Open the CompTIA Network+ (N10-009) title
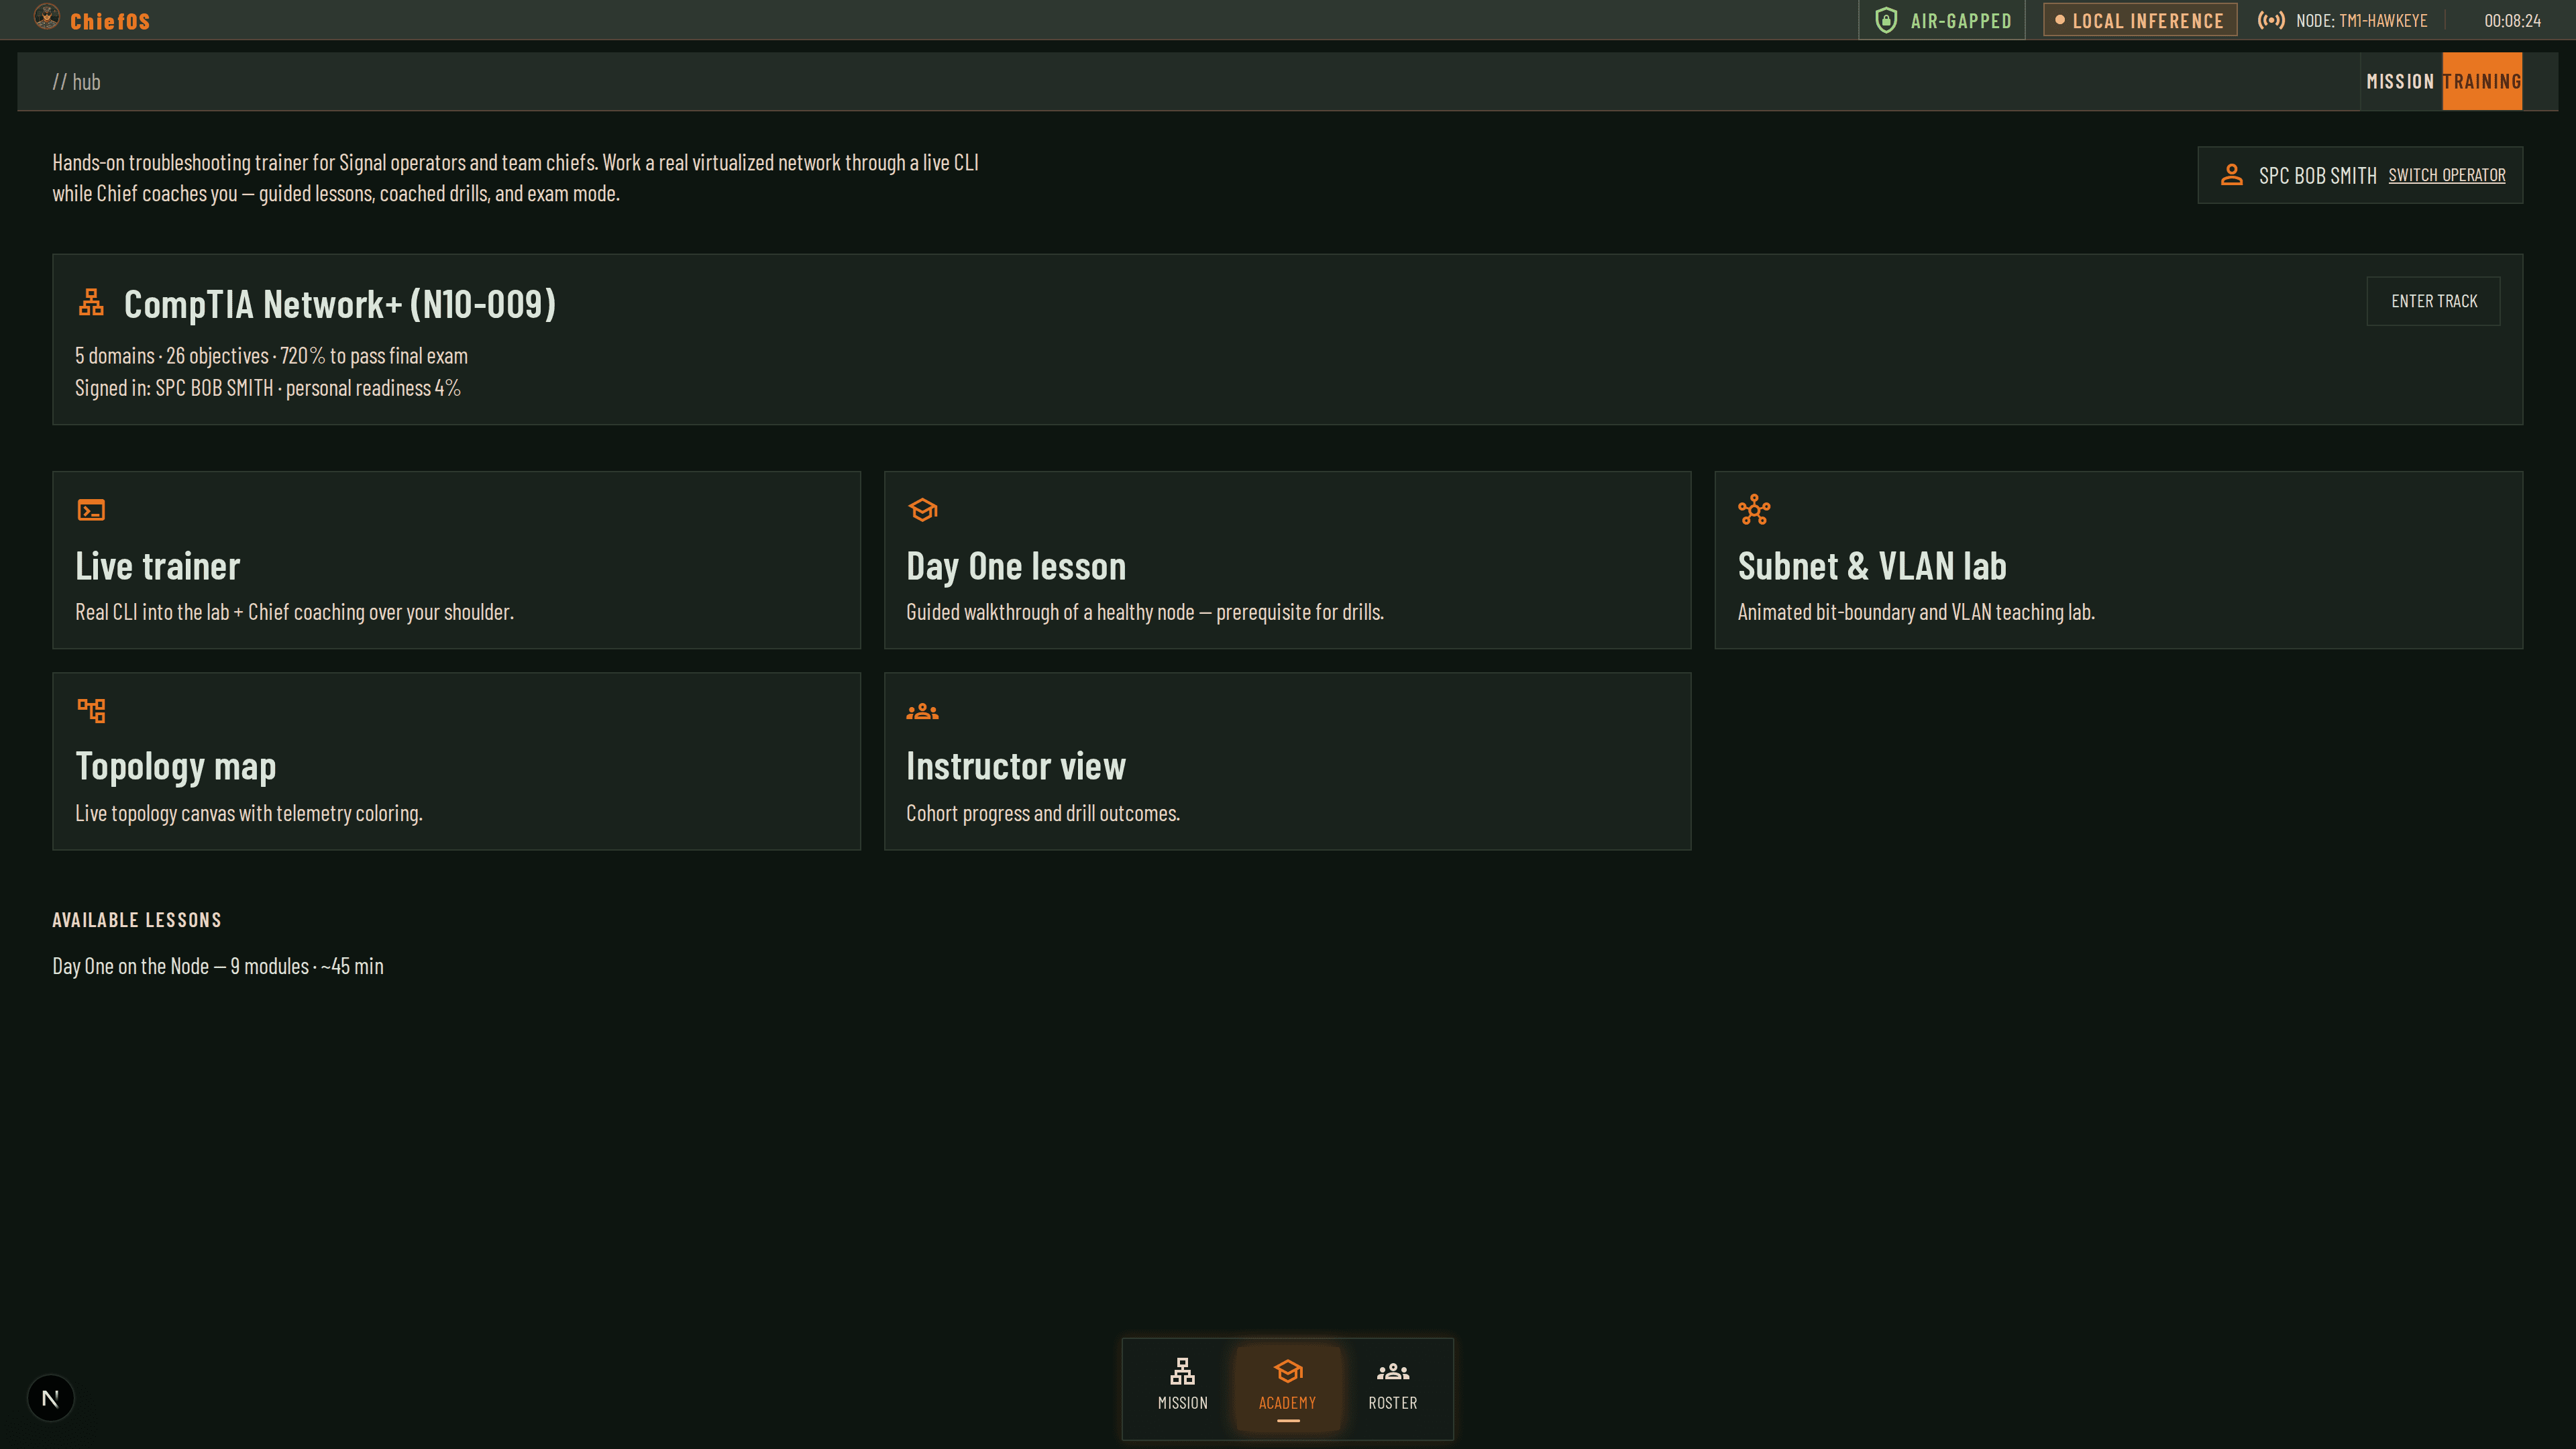 pyautogui.click(x=340, y=304)
